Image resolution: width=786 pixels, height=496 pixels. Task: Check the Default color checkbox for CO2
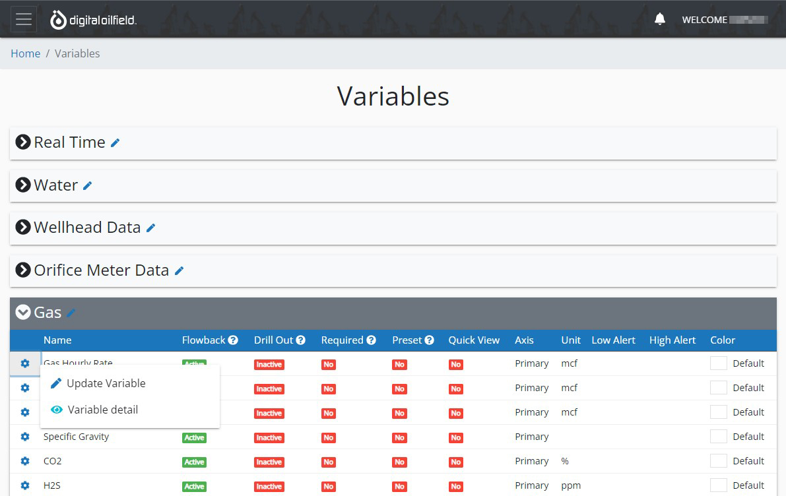coord(718,460)
